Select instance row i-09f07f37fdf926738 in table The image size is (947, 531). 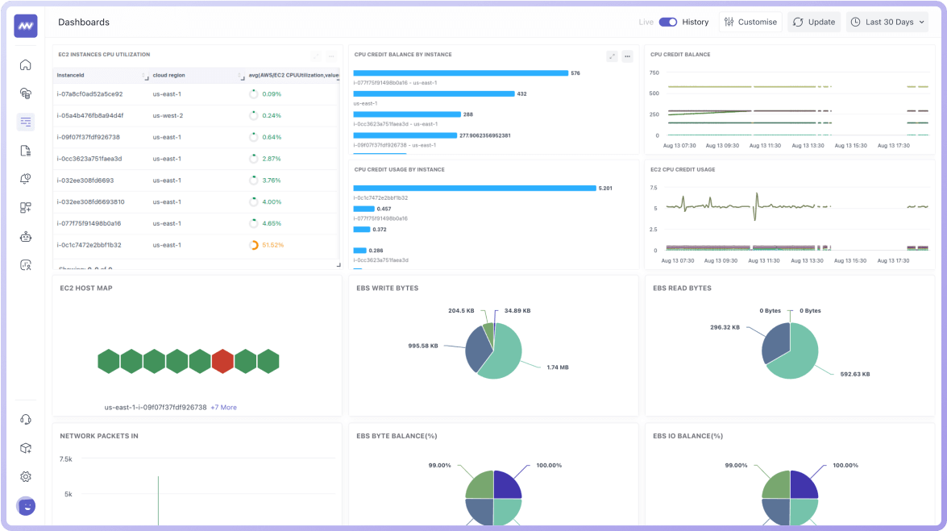coord(196,137)
